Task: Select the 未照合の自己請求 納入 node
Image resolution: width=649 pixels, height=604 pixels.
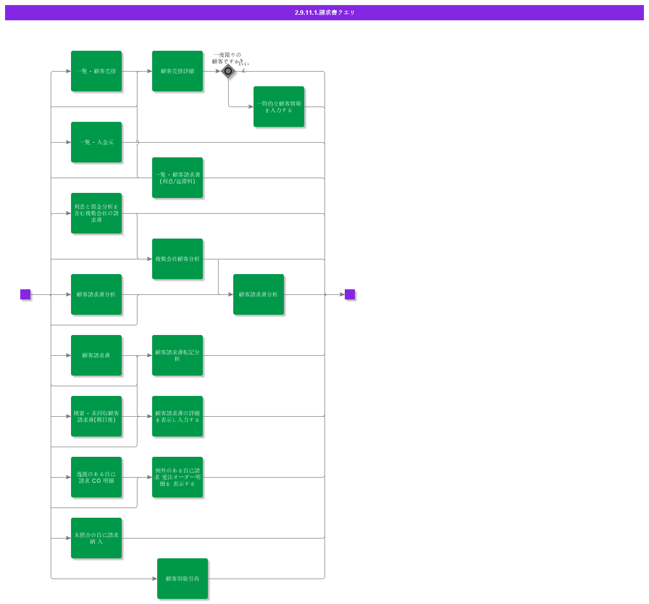Action: point(96,538)
